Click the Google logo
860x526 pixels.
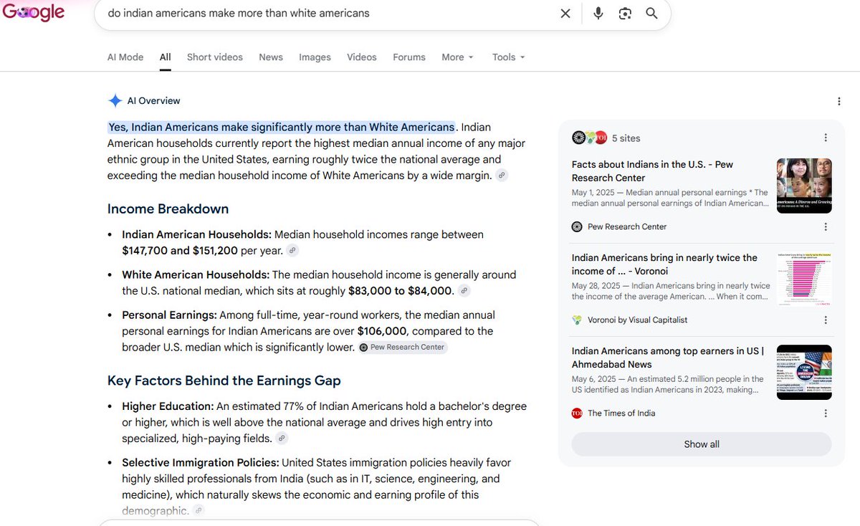[34, 13]
